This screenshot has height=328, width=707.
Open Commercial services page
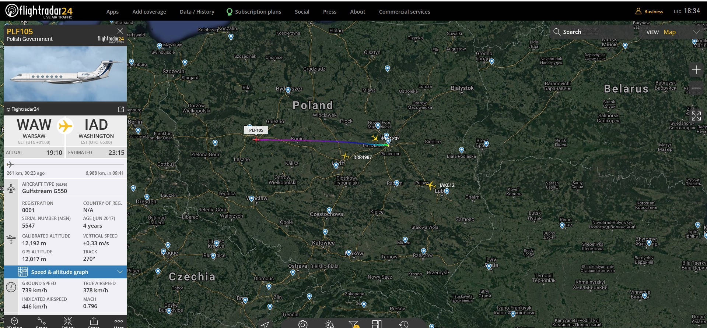405,12
